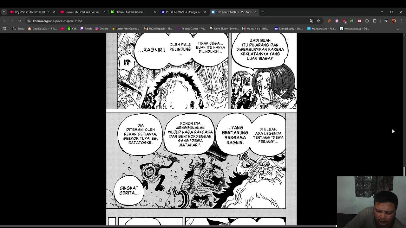Switch to Boys Vs Girls Memes React tab
Screen dimensions: 406x228
pyautogui.click(x=32, y=12)
